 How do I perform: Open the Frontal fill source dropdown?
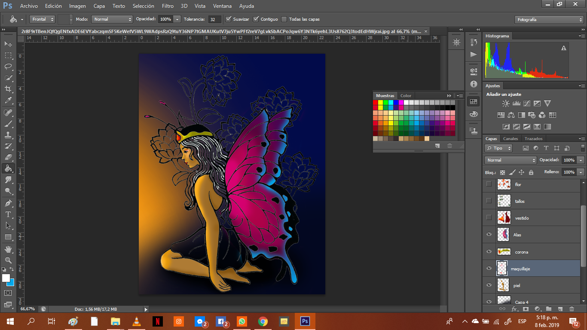42,19
